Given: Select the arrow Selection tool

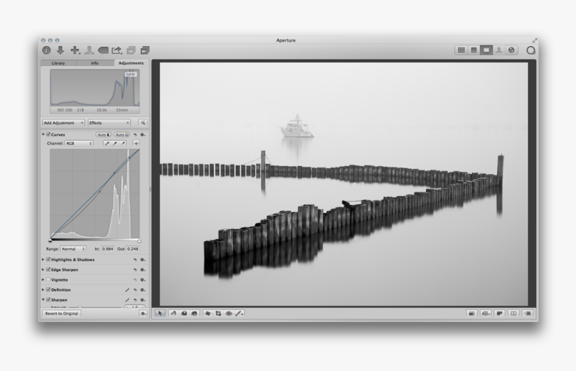Looking at the screenshot, I should coord(160,313).
